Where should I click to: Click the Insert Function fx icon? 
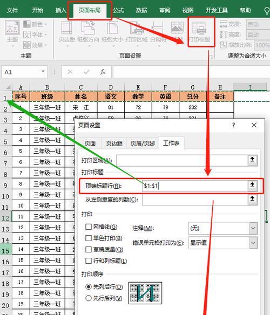click(103, 72)
